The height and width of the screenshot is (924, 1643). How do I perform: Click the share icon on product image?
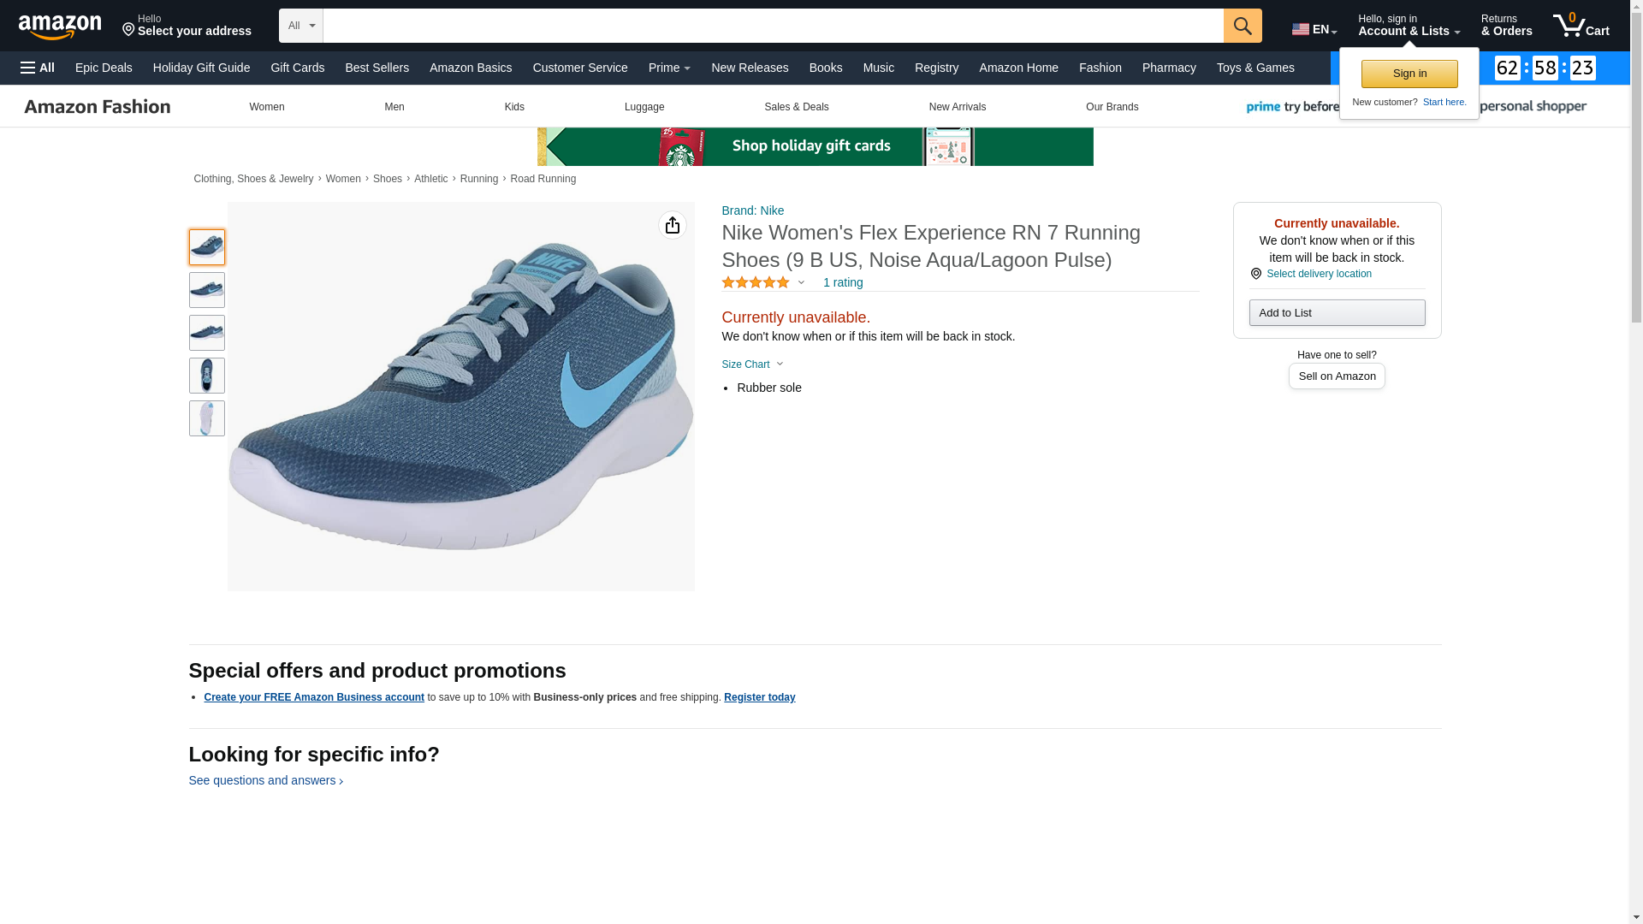click(x=672, y=225)
